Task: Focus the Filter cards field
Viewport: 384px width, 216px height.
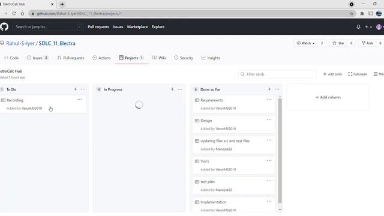Action: (x=277, y=74)
